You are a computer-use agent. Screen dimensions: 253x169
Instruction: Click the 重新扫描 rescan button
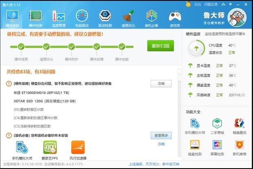[x=160, y=46]
